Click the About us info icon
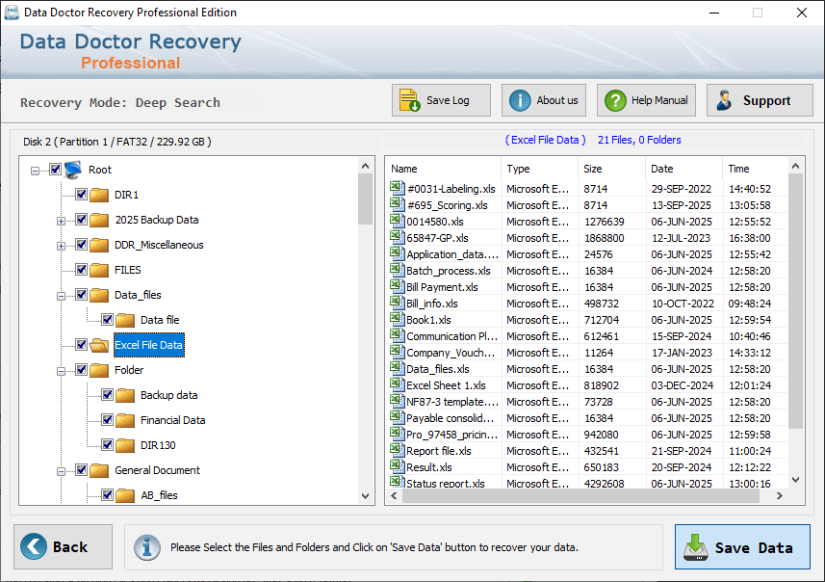The image size is (825, 582). [x=520, y=100]
